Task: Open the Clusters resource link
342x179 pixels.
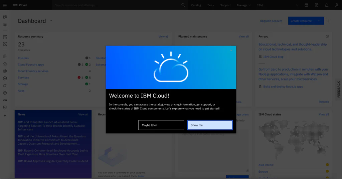Action: pos(23,58)
